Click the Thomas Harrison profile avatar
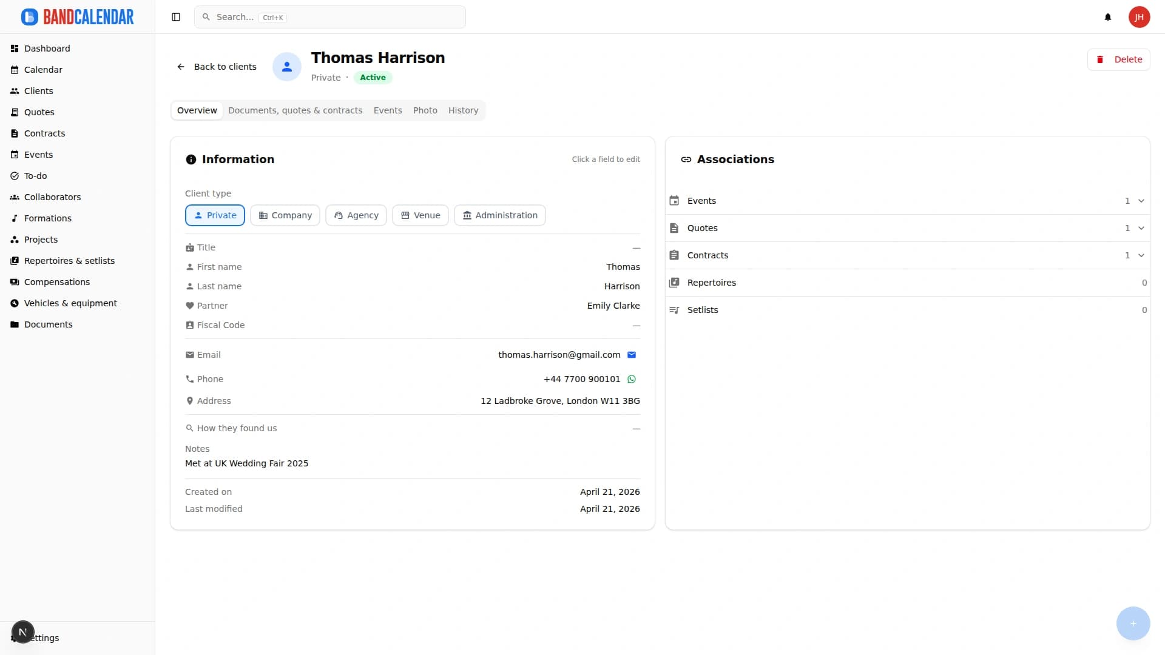The height and width of the screenshot is (655, 1165). (x=287, y=67)
